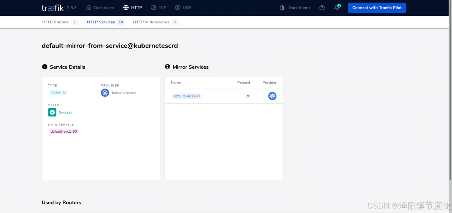Viewport: 452px width, 213px height.
Task: Click the Traefik logo
Action: (53, 8)
